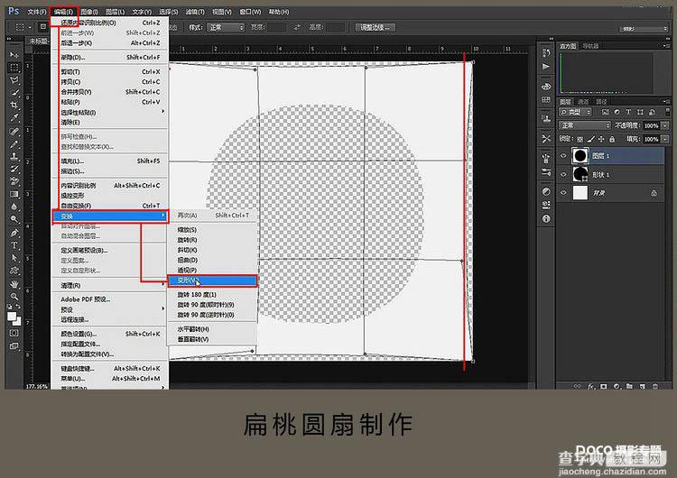This screenshot has height=478, width=677.
Task: Select the Zoom tool
Action: [14, 297]
